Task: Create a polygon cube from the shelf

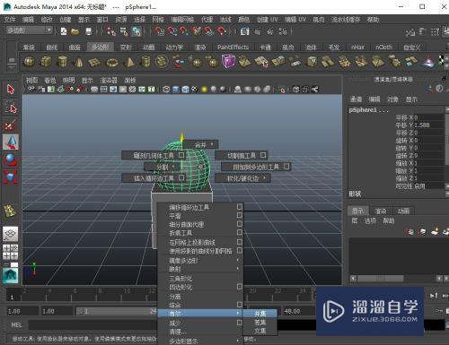Action: [x=46, y=62]
